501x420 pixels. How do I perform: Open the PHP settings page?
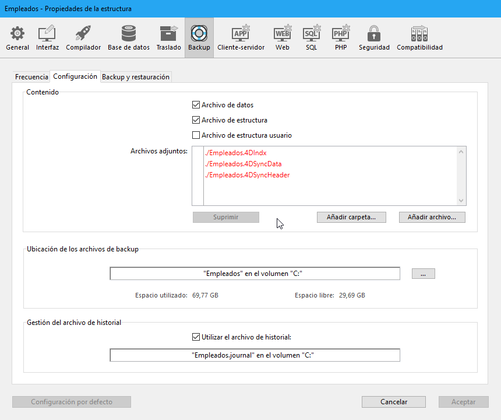pos(341,38)
